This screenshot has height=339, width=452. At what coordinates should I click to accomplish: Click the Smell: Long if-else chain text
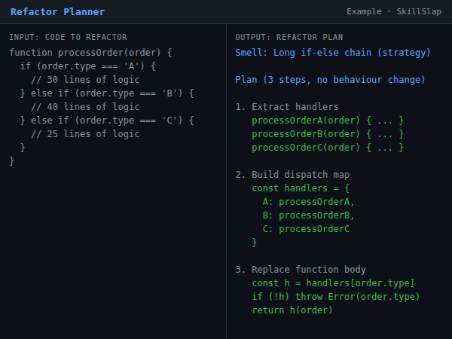tap(333, 53)
